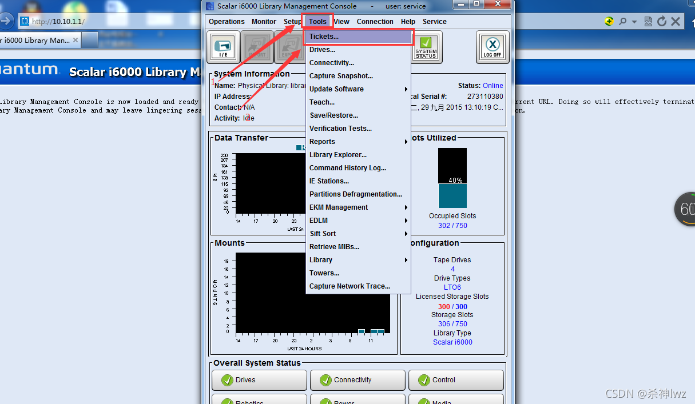695x404 pixels.
Task: Select Teach... menu entry
Action: pyautogui.click(x=359, y=102)
